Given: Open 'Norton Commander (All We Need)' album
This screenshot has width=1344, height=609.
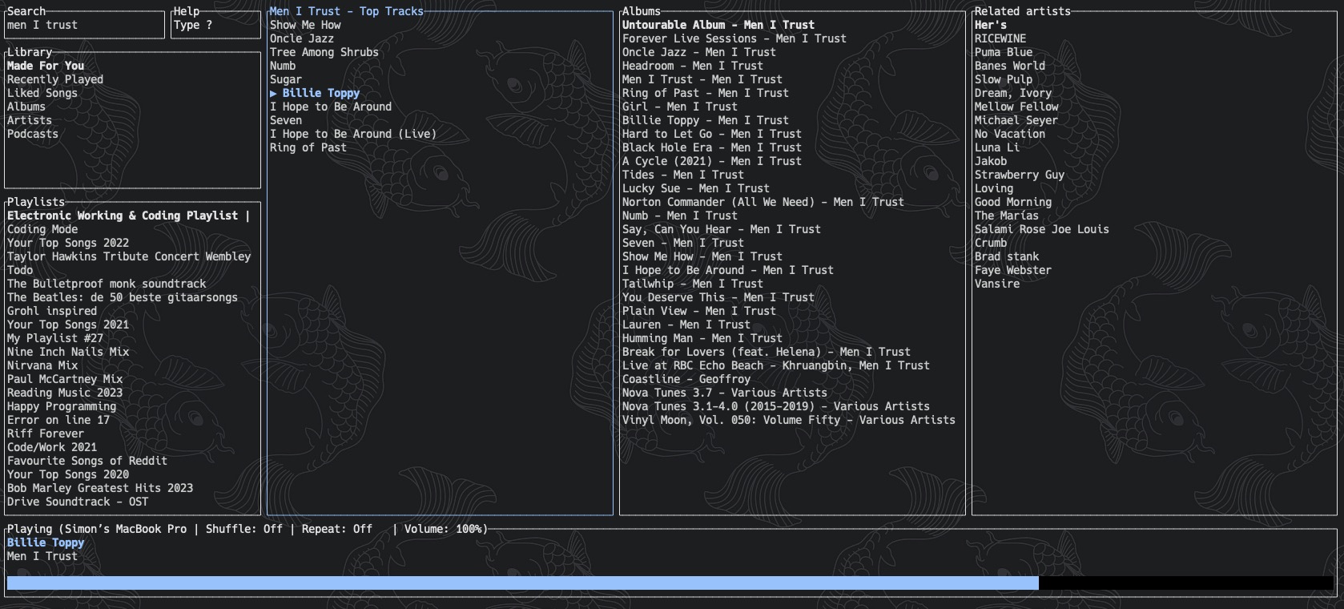Looking at the screenshot, I should click(763, 202).
